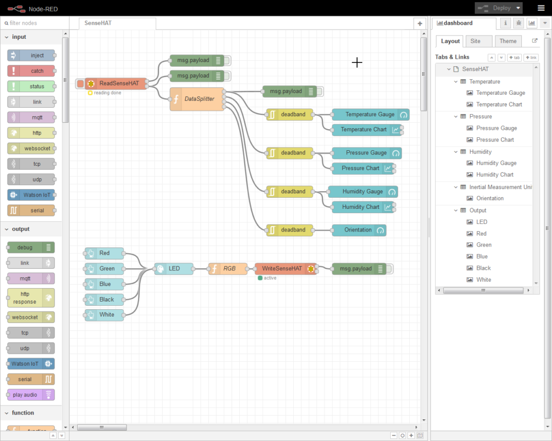This screenshot has height=441, width=552.
Task: Zoom in the flow canvas
Action: pos(411,436)
